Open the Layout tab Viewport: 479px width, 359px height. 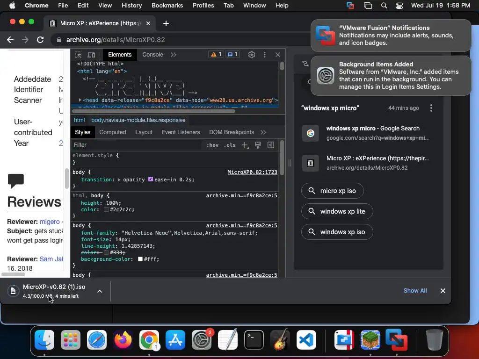(144, 132)
